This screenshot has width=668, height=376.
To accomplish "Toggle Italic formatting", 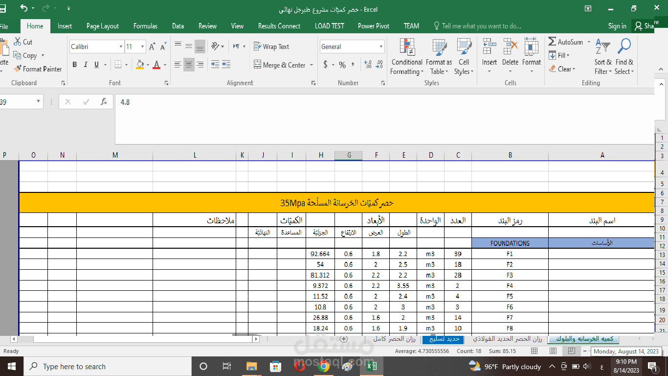I will (86, 65).
